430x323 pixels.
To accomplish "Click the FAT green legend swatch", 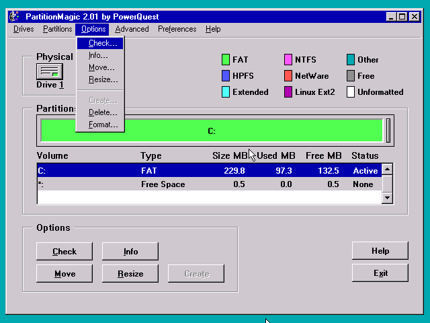I will (x=226, y=60).
